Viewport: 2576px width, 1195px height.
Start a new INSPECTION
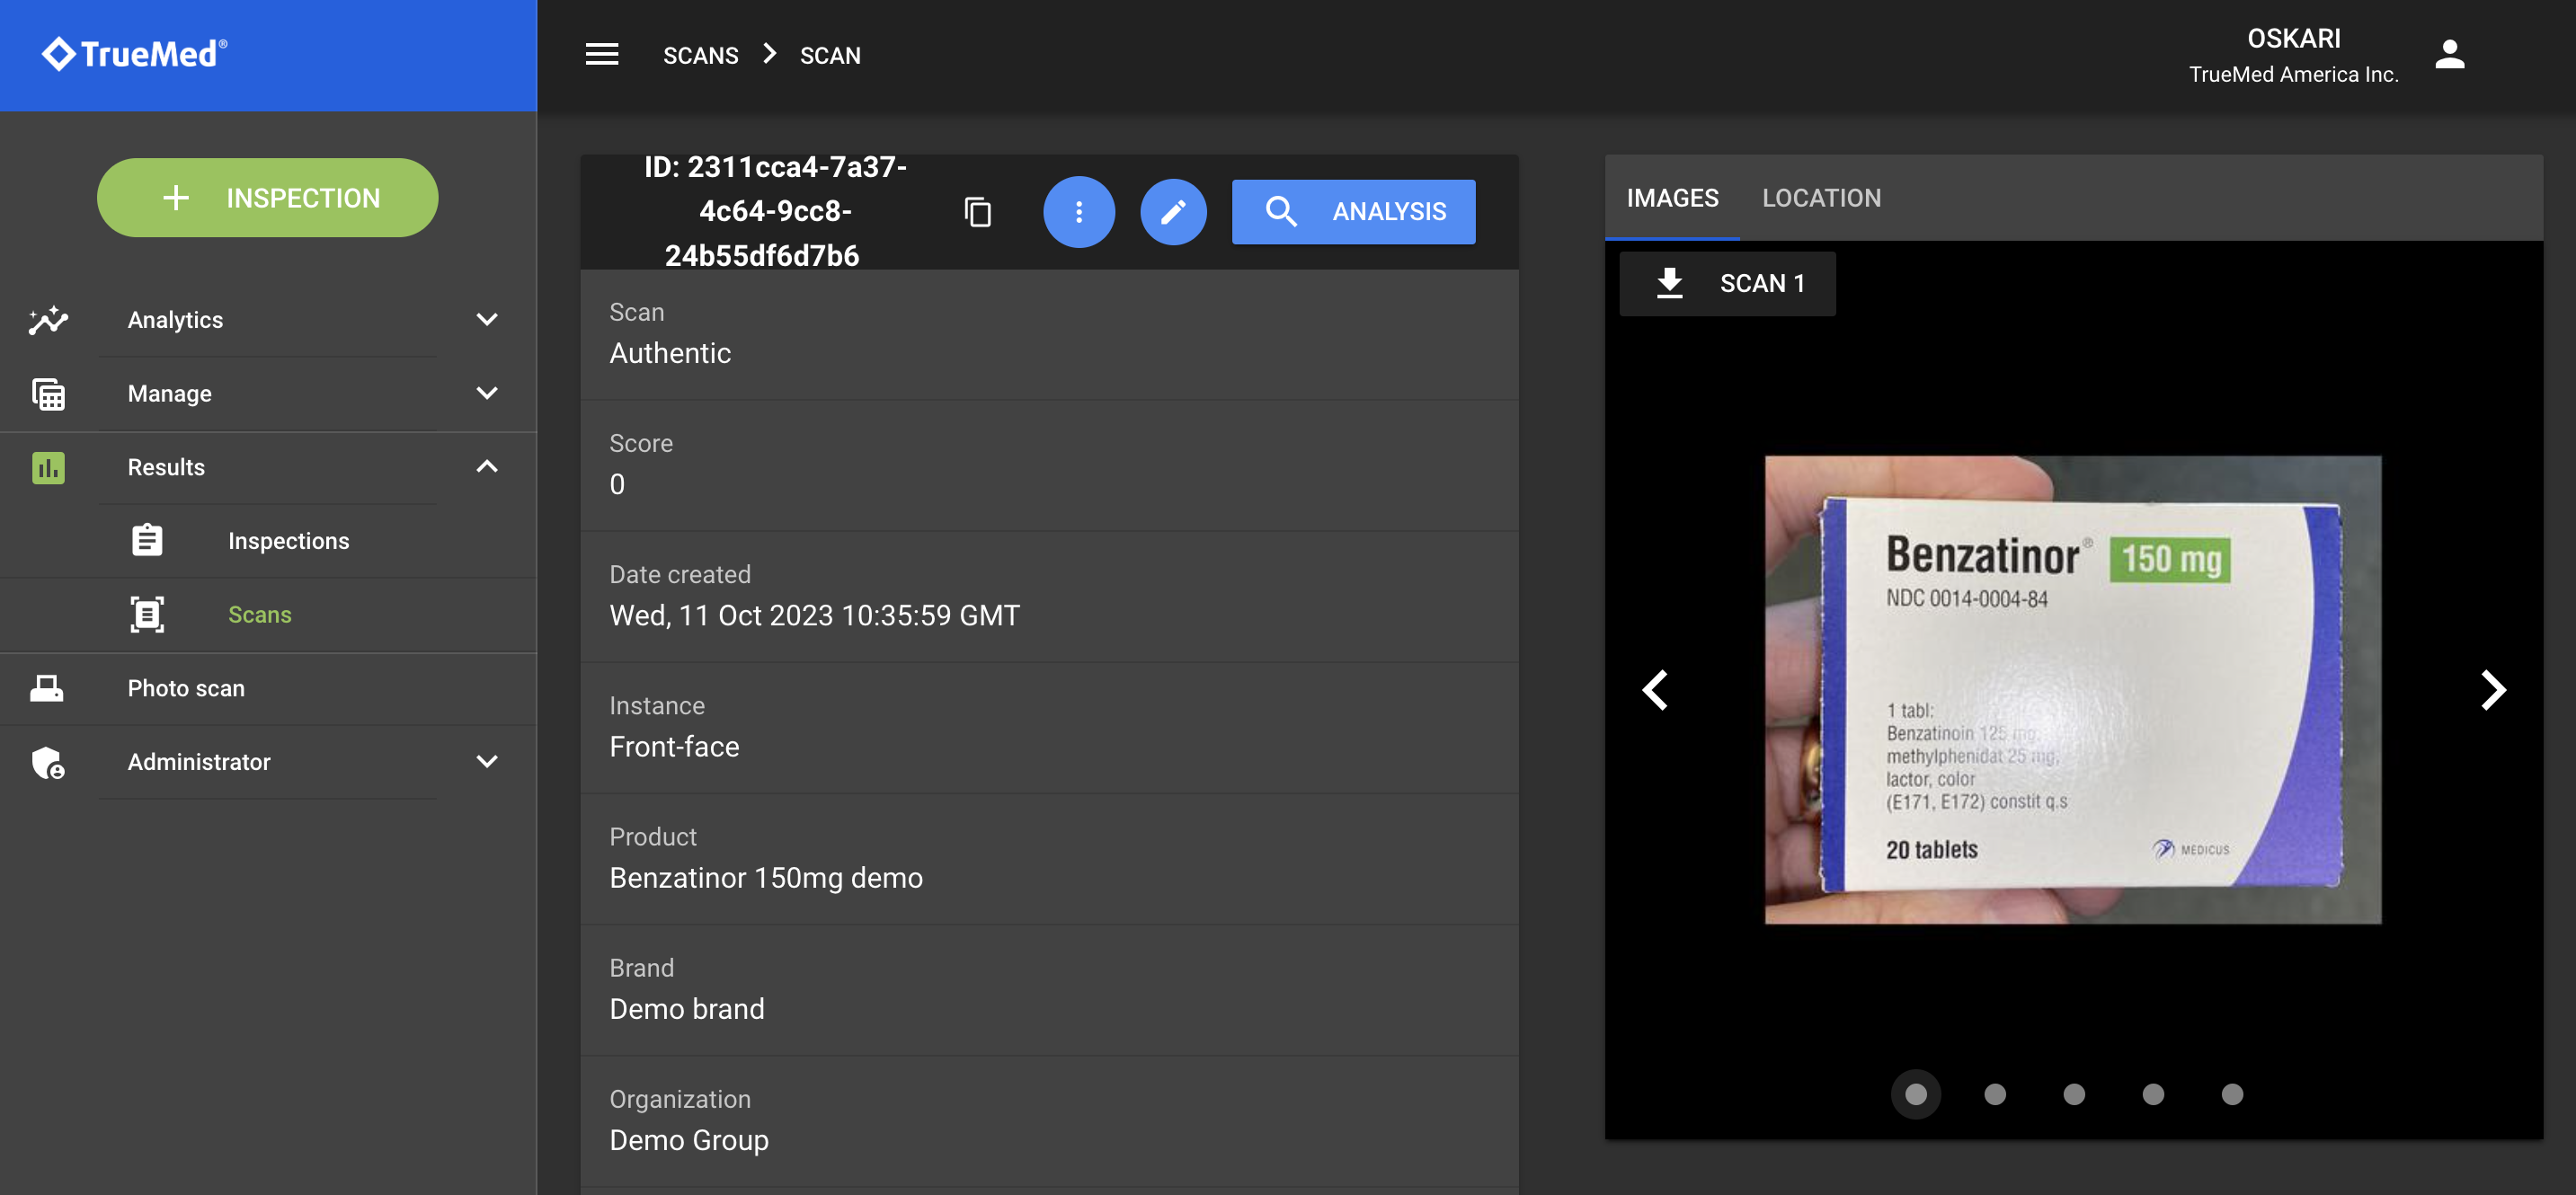pyautogui.click(x=268, y=198)
